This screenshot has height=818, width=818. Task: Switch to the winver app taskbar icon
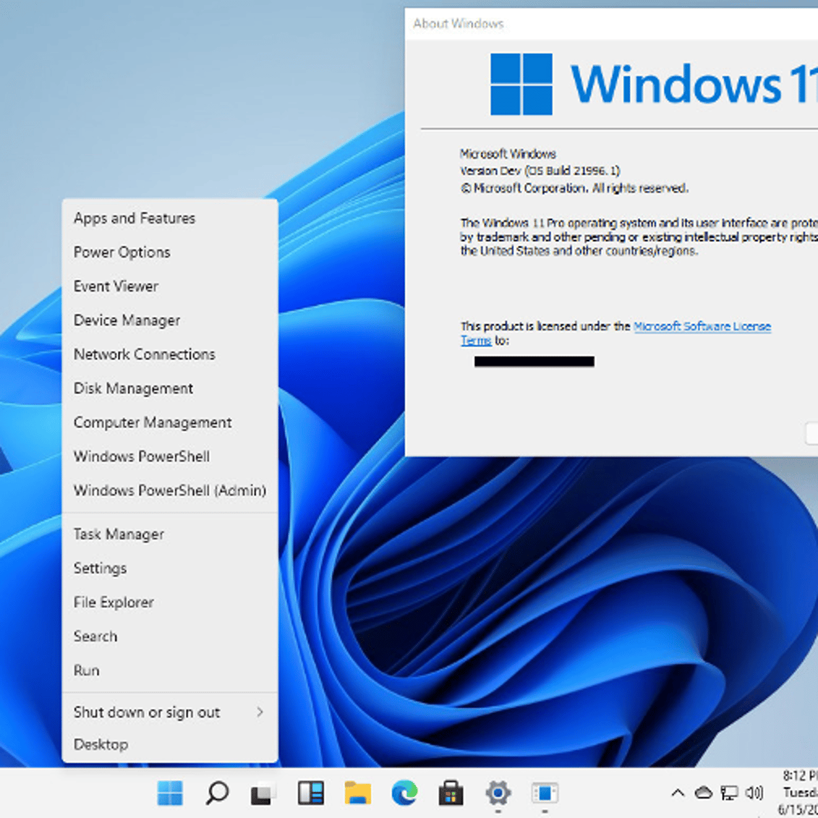(545, 793)
